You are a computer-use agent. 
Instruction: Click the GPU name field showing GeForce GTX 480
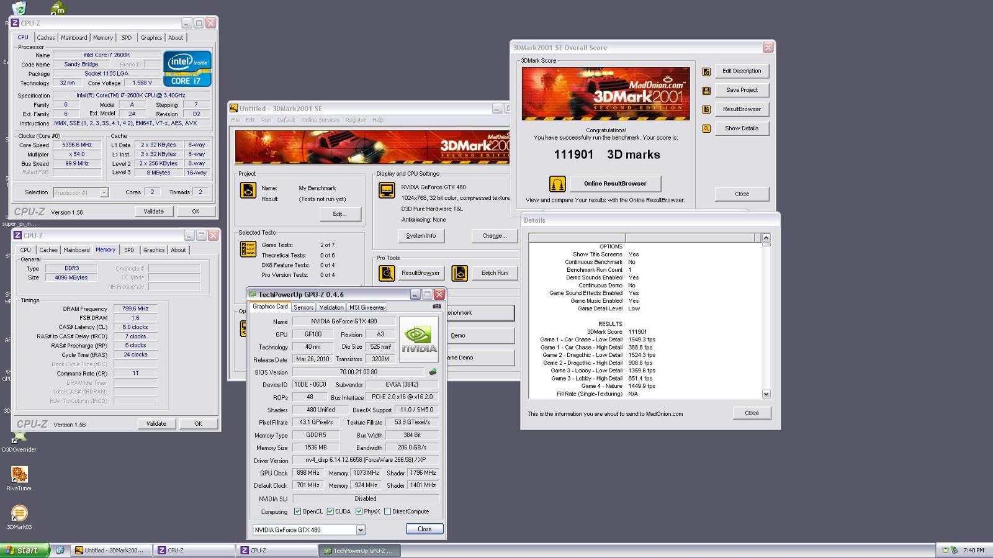point(344,322)
